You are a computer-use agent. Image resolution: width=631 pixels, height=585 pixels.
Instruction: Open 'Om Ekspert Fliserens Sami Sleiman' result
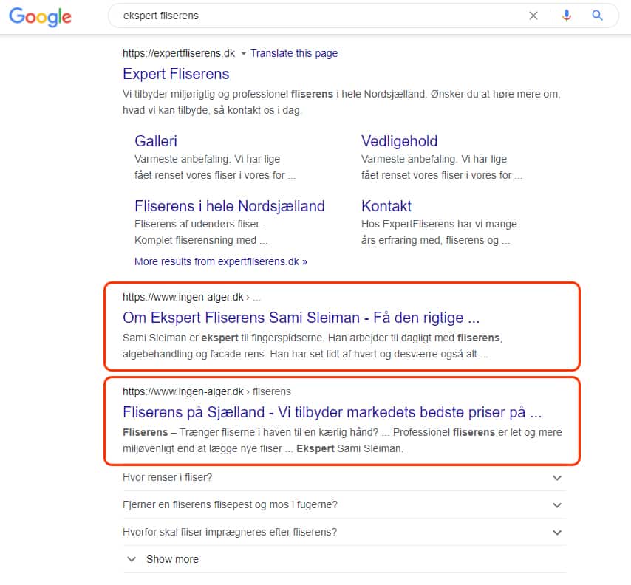[301, 318]
